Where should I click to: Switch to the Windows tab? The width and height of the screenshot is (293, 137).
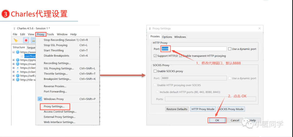[x=180, y=37]
